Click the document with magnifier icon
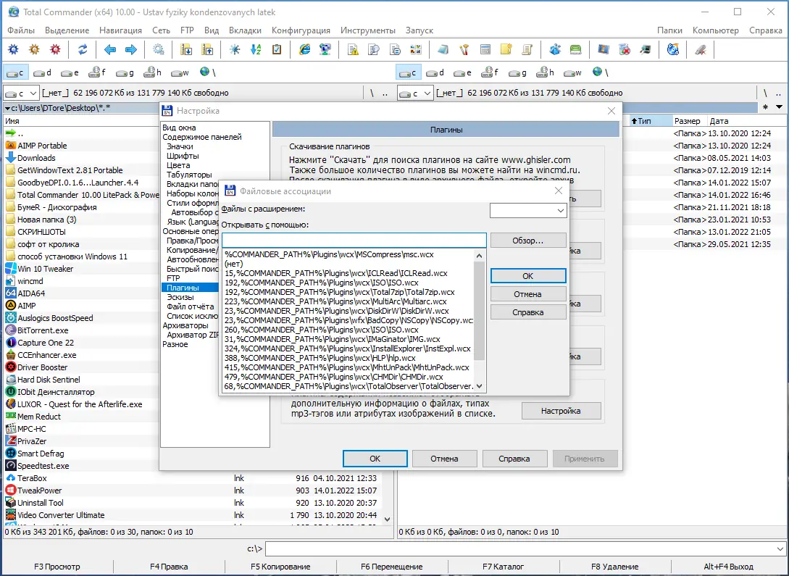The height and width of the screenshot is (576, 789). click(x=374, y=49)
